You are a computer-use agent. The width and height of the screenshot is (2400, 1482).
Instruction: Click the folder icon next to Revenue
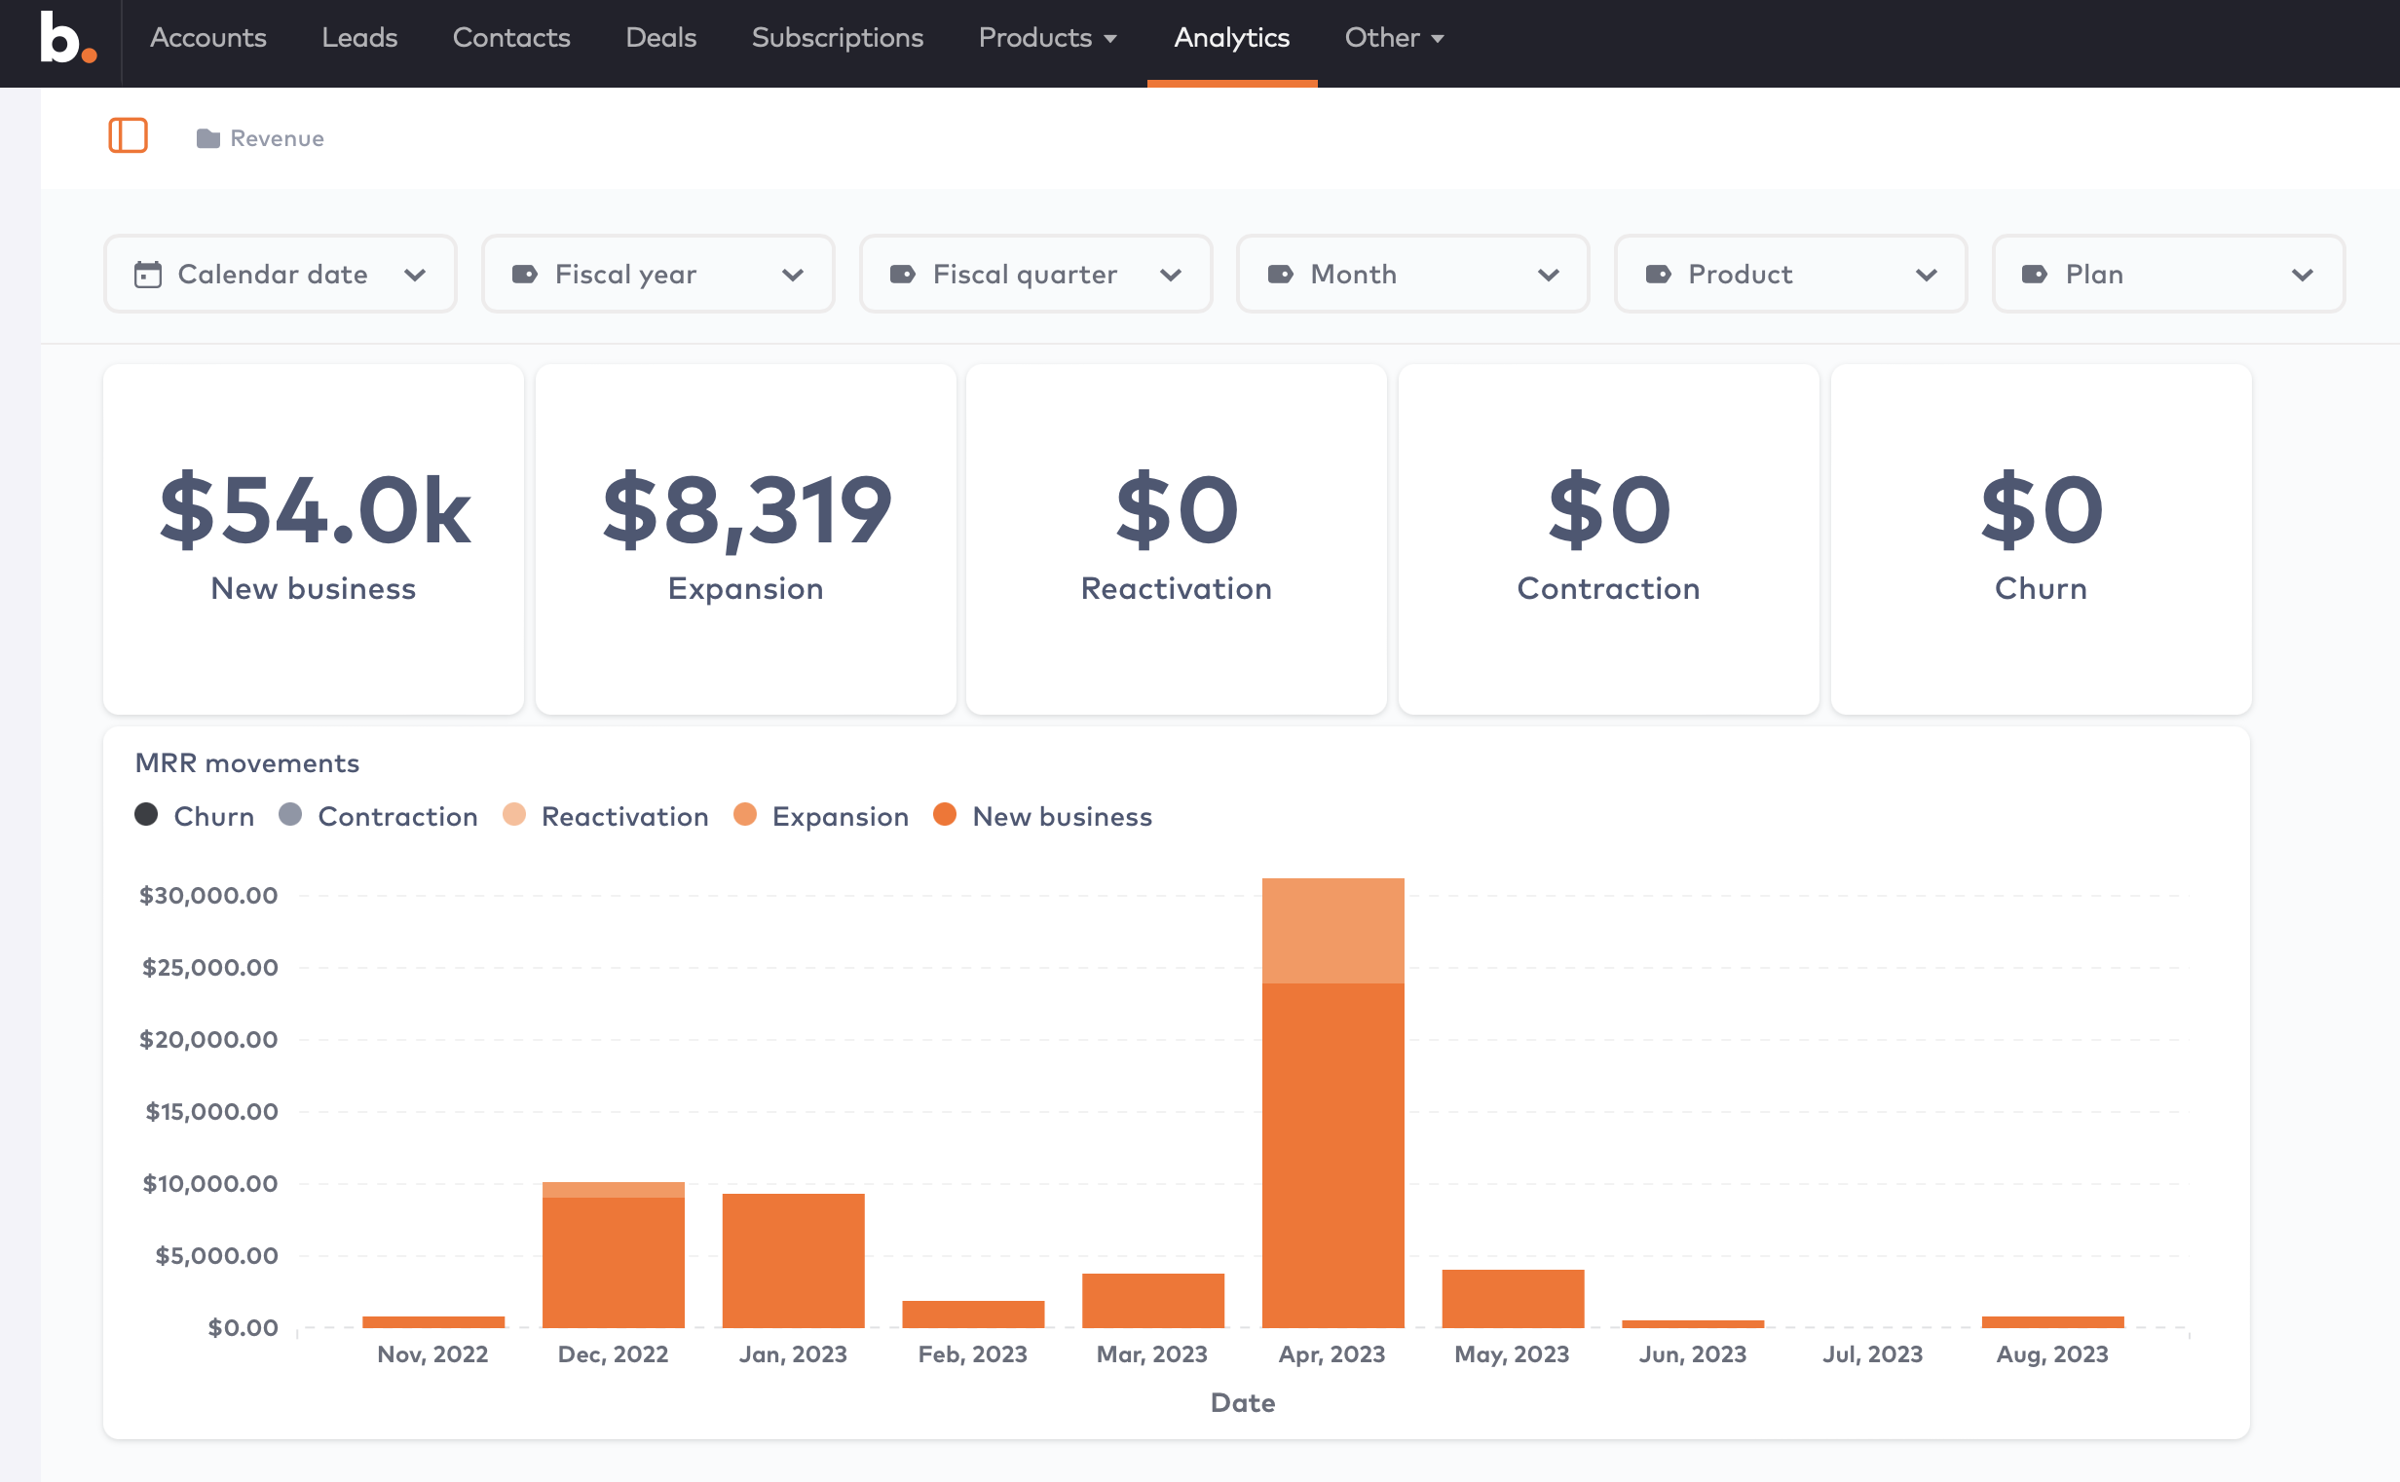(x=206, y=138)
